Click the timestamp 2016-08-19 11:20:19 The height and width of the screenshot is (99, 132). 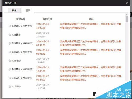pyautogui.click(x=43, y=87)
